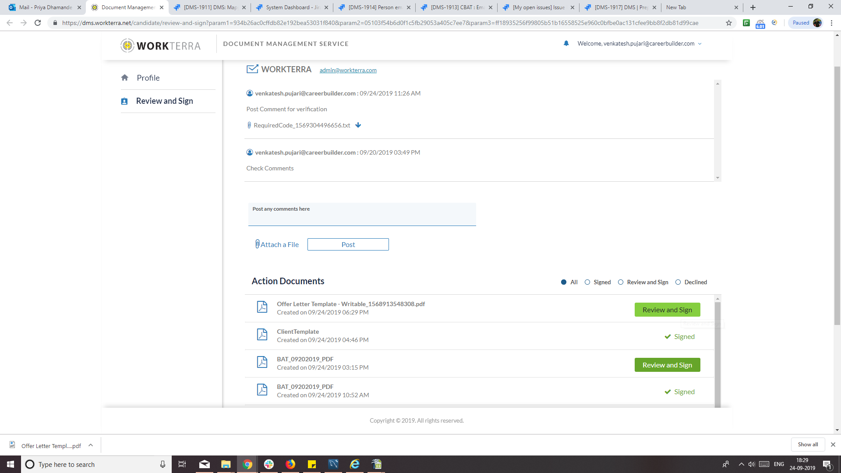Screen dimensions: 841x473
Task: Select the Declined filter radio button
Action: [678, 282]
